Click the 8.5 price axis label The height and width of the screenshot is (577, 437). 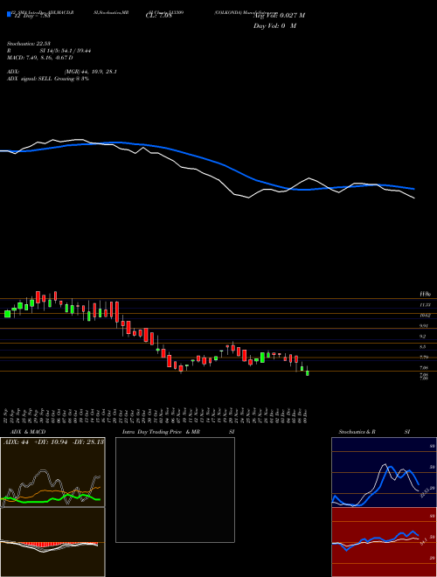pyautogui.click(x=423, y=347)
